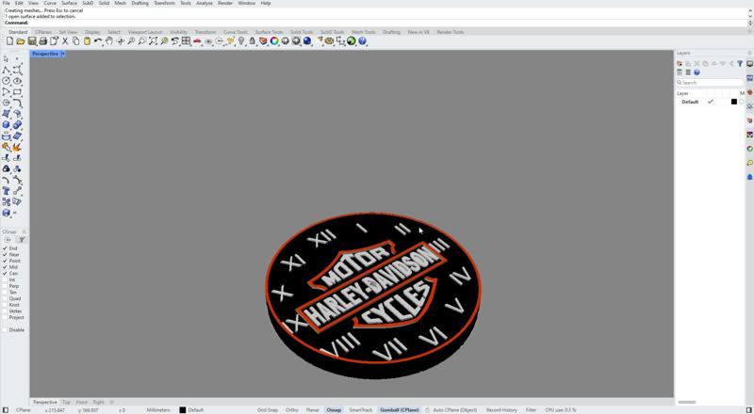Click the Default layer material circle
The height and width of the screenshot is (414, 754).
742,102
